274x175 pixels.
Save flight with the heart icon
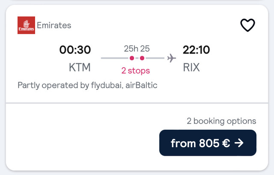(247, 25)
